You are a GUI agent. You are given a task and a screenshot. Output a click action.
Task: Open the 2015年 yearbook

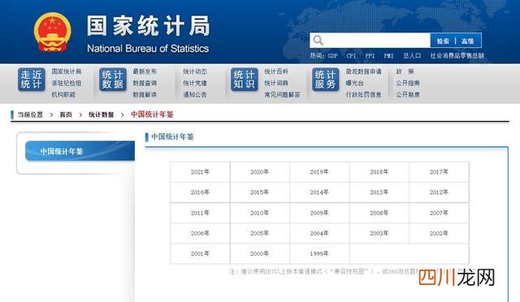point(260,192)
